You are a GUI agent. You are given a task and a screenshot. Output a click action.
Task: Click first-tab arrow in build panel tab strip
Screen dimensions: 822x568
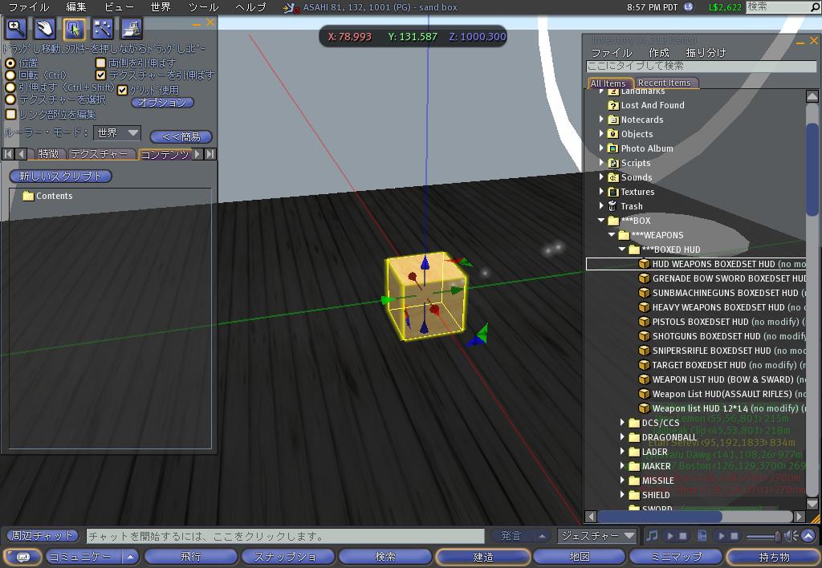pyautogui.click(x=8, y=153)
